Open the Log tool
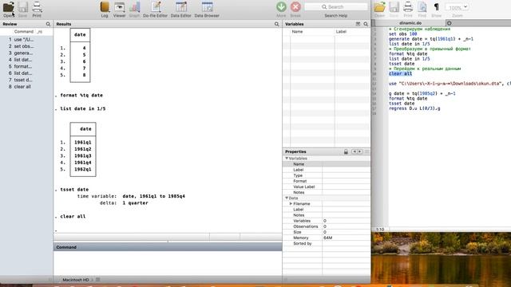Viewport: 511px width, 287px height. 105,9
